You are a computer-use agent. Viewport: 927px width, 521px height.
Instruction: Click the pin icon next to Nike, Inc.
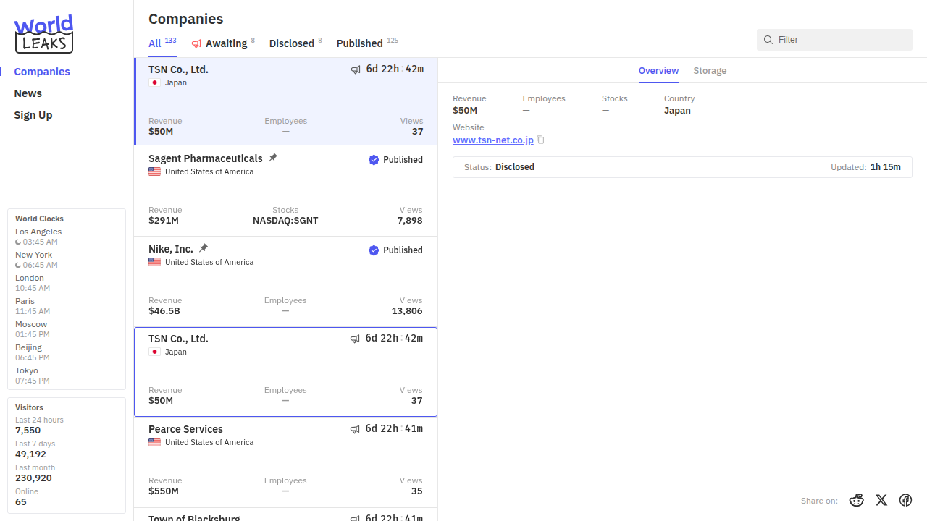[204, 248]
